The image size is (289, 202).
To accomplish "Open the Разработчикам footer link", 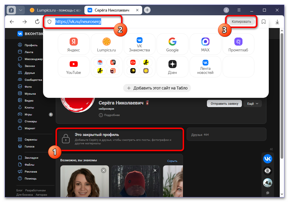I will coord(35,190).
